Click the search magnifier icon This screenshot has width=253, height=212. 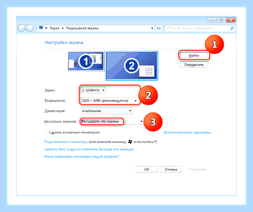click(x=232, y=28)
